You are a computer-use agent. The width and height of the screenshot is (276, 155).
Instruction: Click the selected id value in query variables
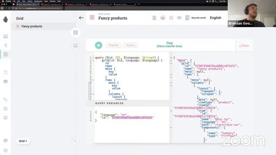(132, 118)
